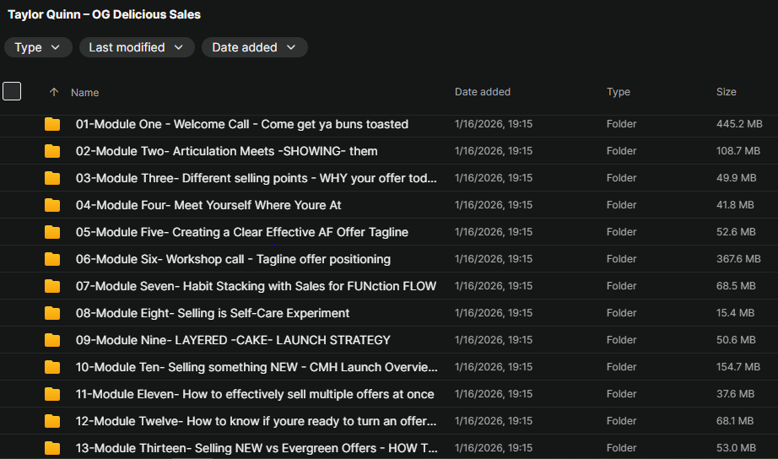
Task: Click the folder icon for 01-Module One
Action: point(52,125)
